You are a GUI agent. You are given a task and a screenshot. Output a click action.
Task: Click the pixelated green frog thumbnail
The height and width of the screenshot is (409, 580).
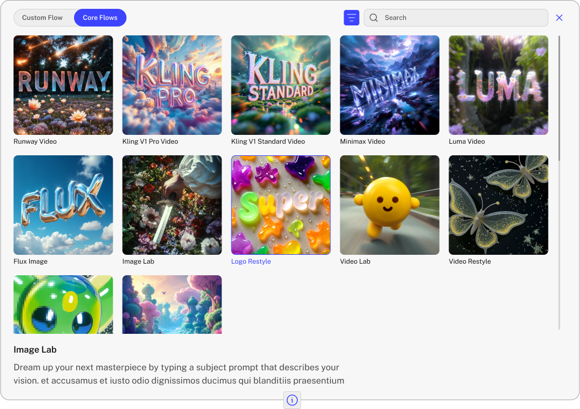tap(64, 304)
